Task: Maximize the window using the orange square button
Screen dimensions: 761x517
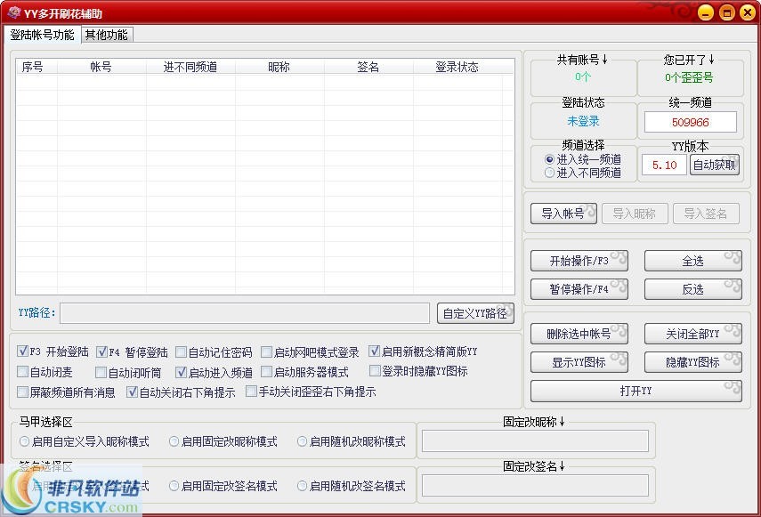Action: point(726,12)
